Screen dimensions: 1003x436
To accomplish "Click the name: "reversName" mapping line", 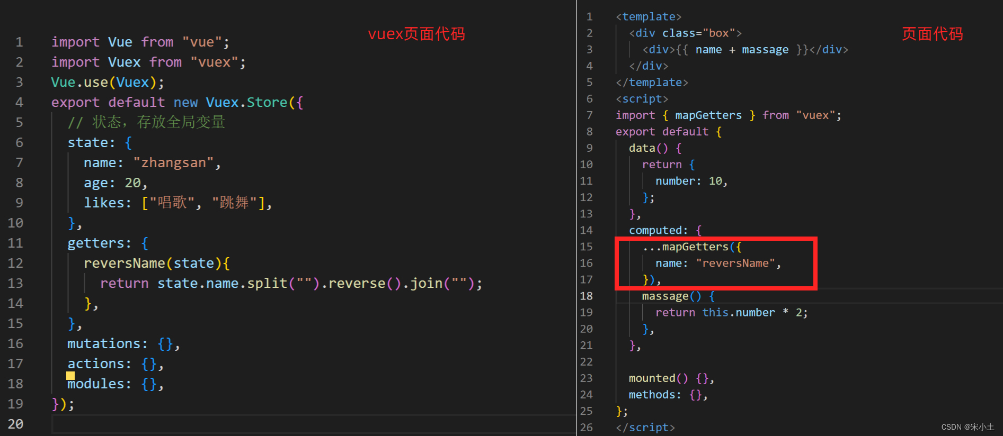I will 718,263.
